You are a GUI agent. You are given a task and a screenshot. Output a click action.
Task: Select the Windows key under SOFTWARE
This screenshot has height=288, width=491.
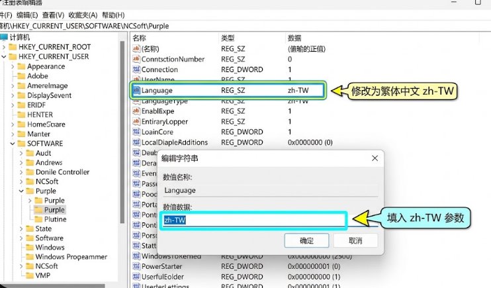coord(50,247)
